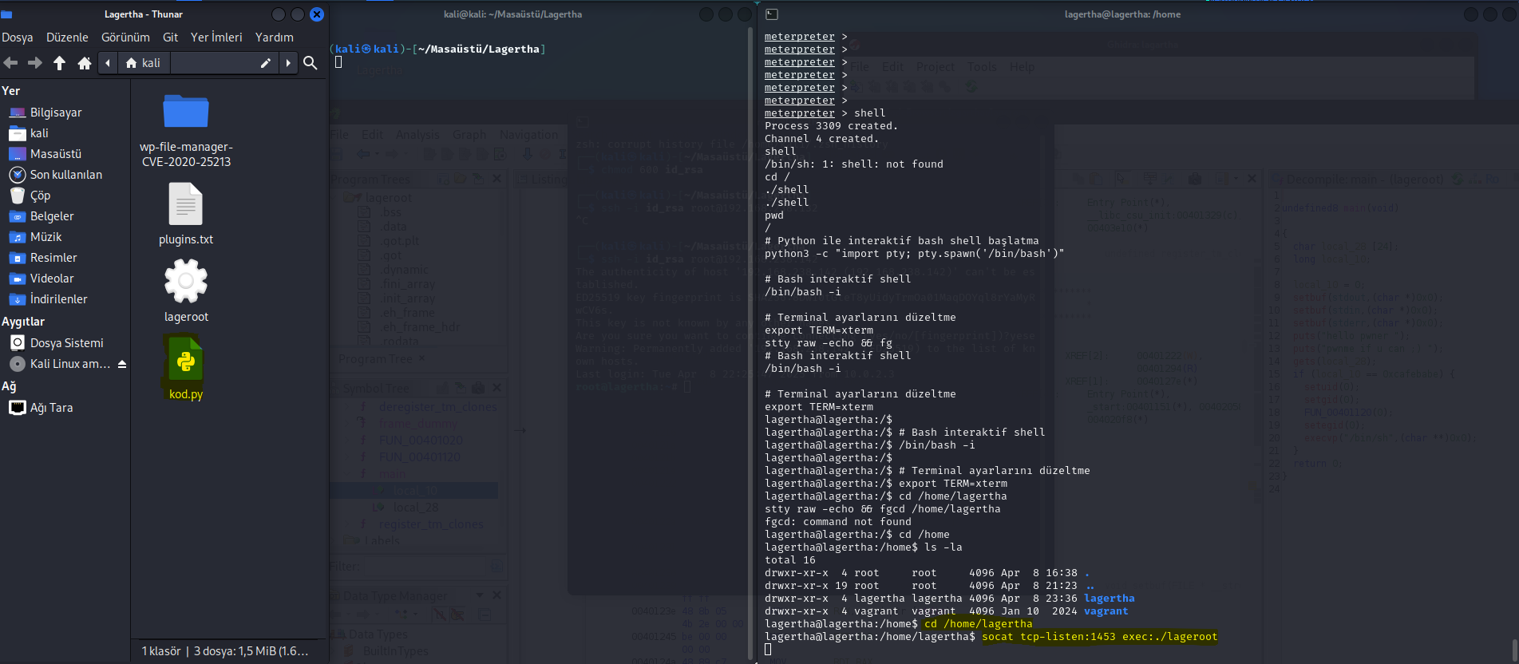
Task: Select the kod.py Python file
Action: coord(186,367)
